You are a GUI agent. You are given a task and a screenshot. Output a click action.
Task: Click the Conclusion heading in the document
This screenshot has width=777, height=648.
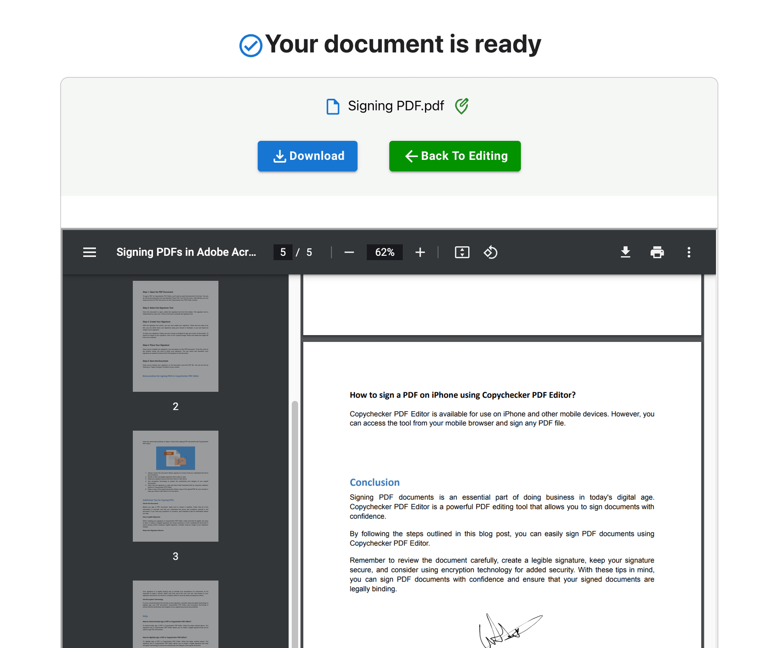[x=374, y=482]
